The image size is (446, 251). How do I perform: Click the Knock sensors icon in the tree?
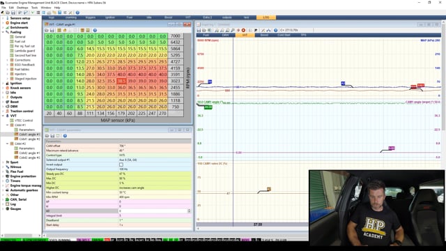[8, 88]
